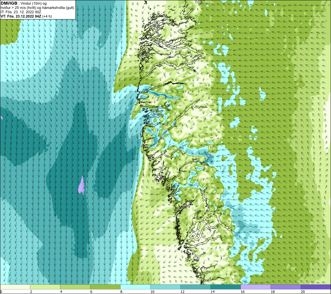Click the 2-4 m/s light green legend swatch
Viewport: 331px width, 294px height.
(45, 287)
